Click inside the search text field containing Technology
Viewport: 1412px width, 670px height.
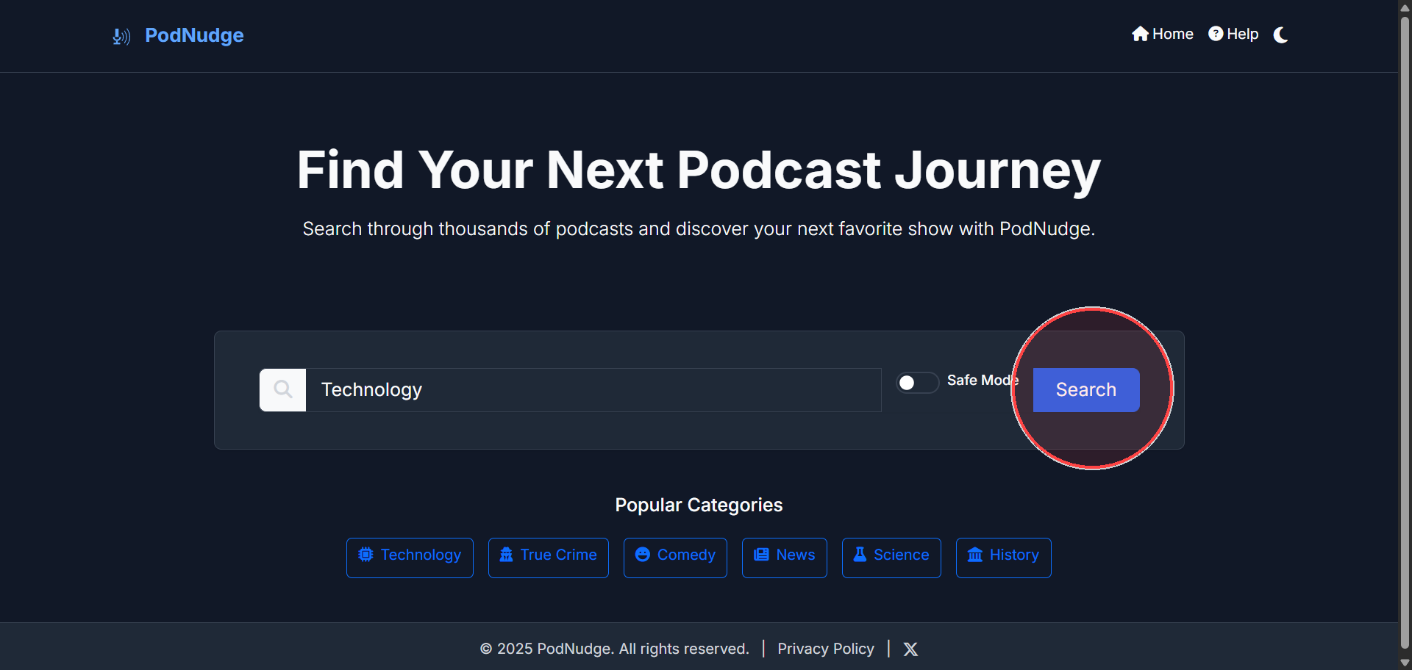[593, 389]
